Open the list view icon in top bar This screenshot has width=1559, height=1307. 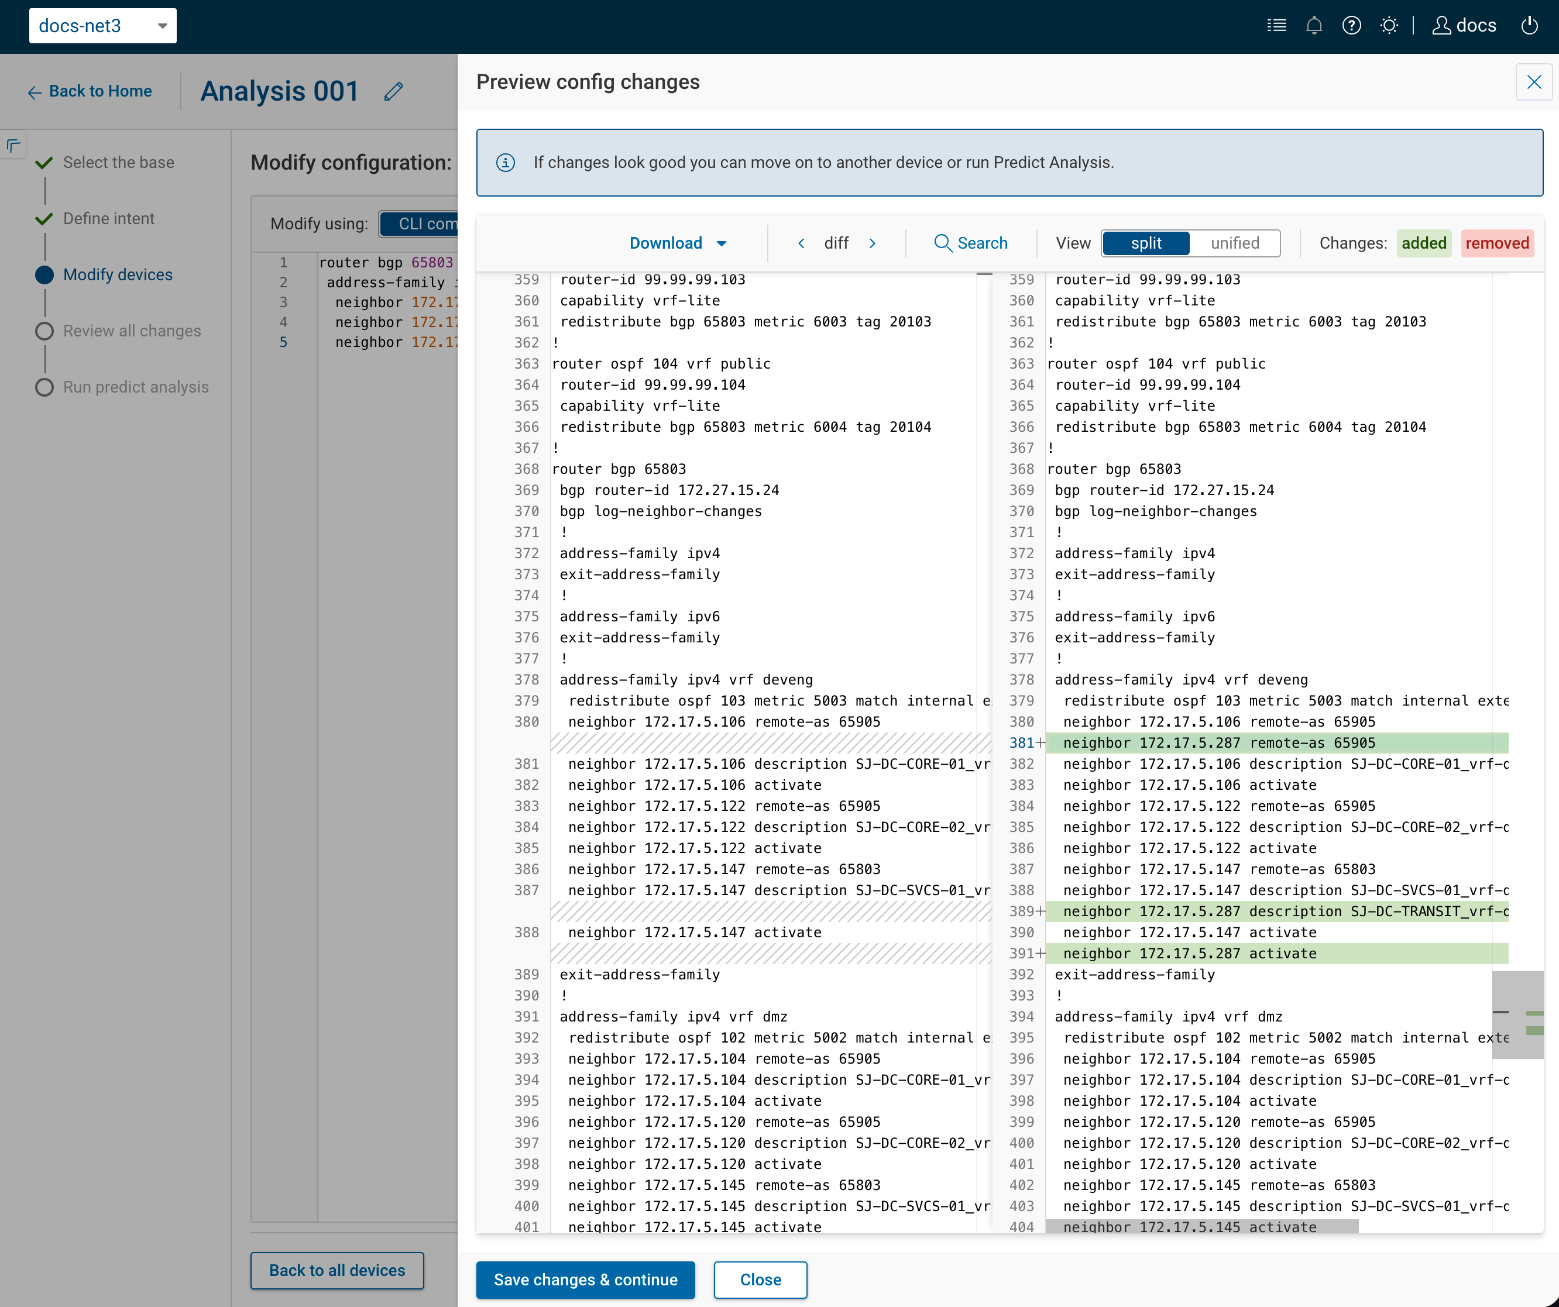[x=1276, y=26]
